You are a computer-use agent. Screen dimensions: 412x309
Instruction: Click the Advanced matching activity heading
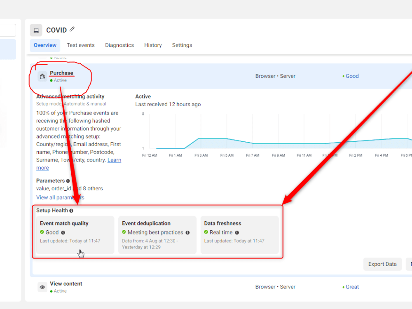coord(70,96)
